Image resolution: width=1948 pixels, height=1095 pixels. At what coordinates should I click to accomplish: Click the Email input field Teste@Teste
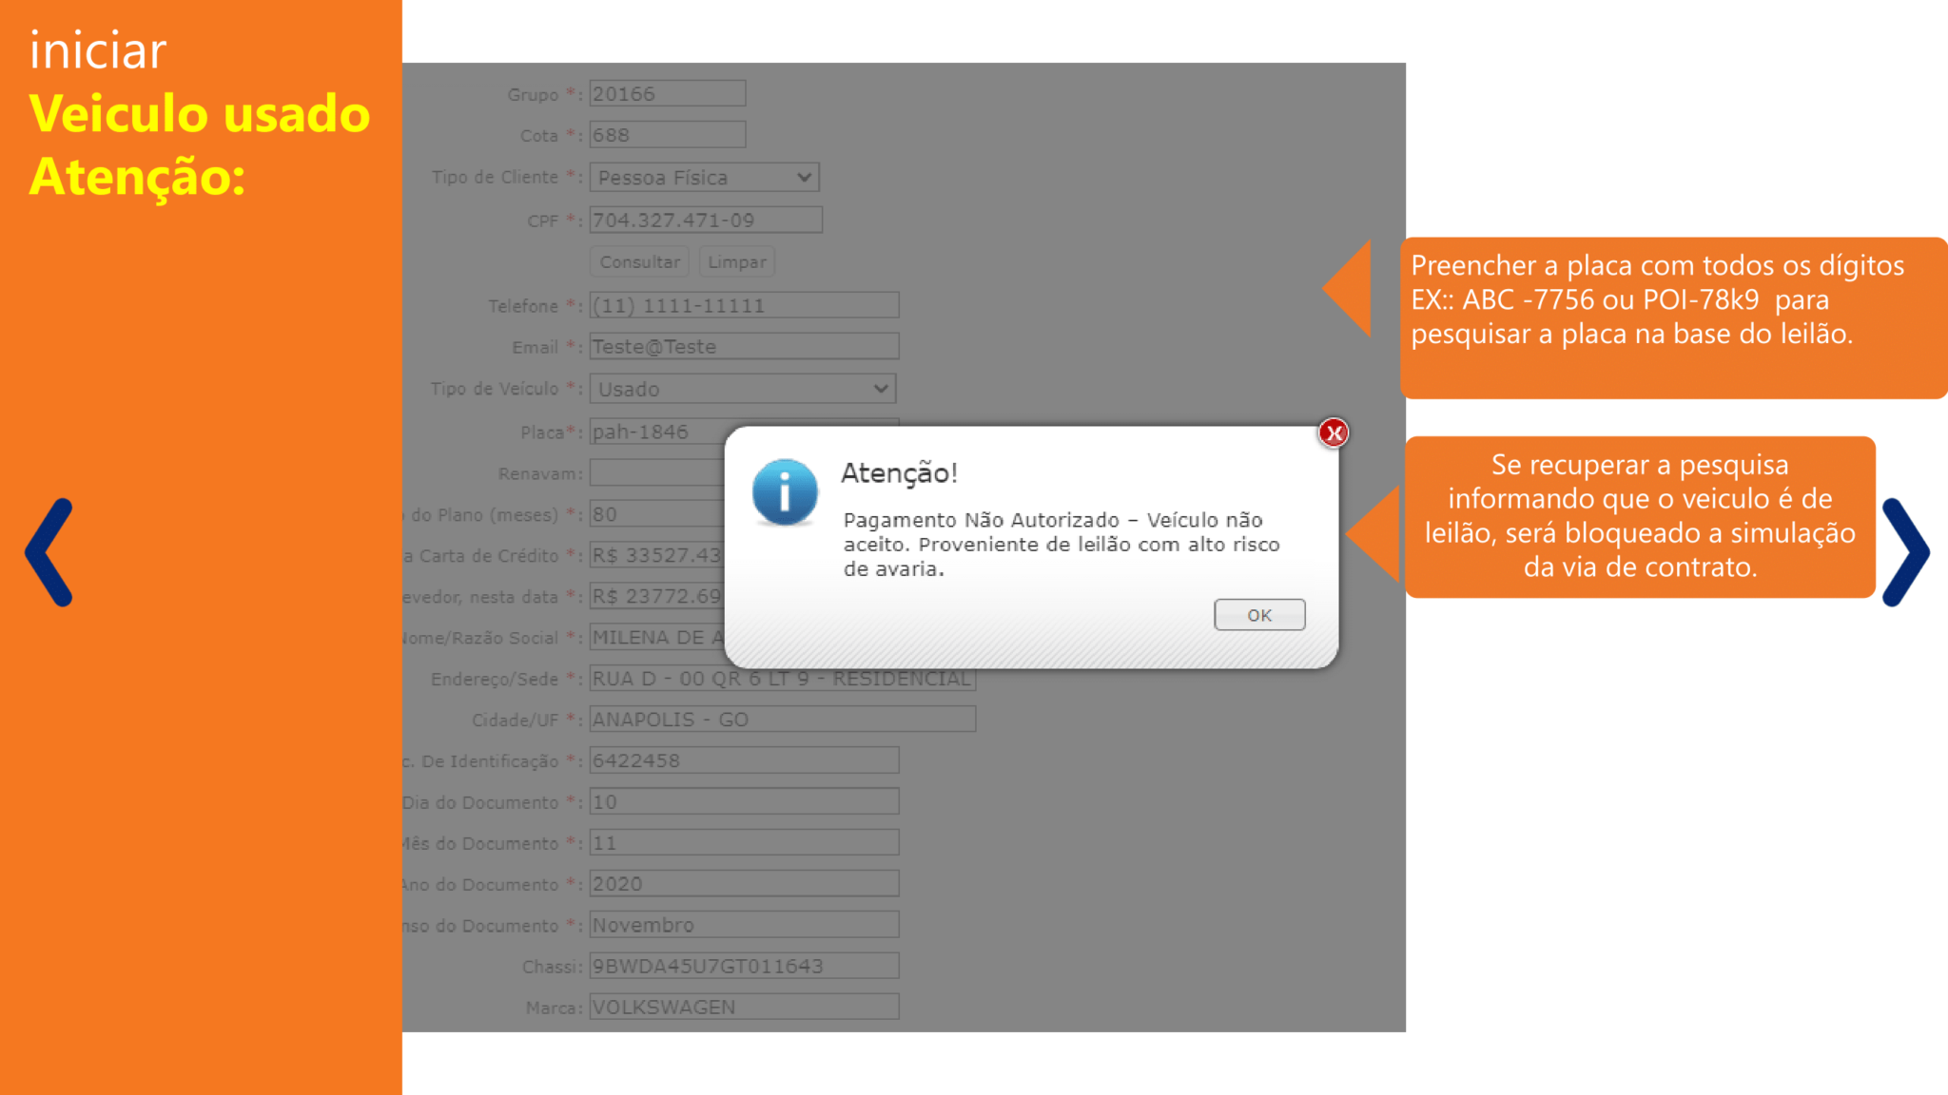pos(743,346)
